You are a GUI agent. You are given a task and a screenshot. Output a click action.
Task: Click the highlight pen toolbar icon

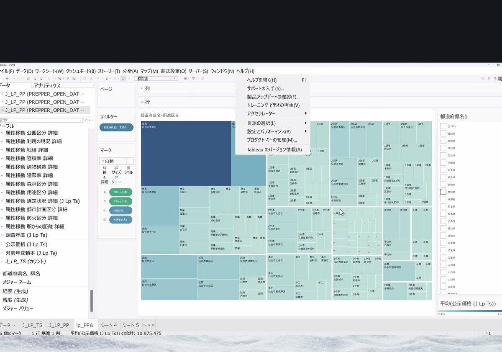tap(107, 78)
